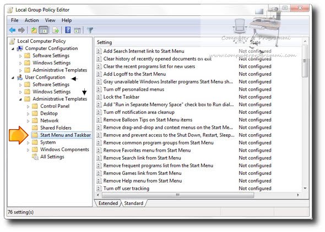Screen dimensions: 325x232
Task: Click policy icon beside Turn off user tracking
Action: pyautogui.click(x=99, y=189)
